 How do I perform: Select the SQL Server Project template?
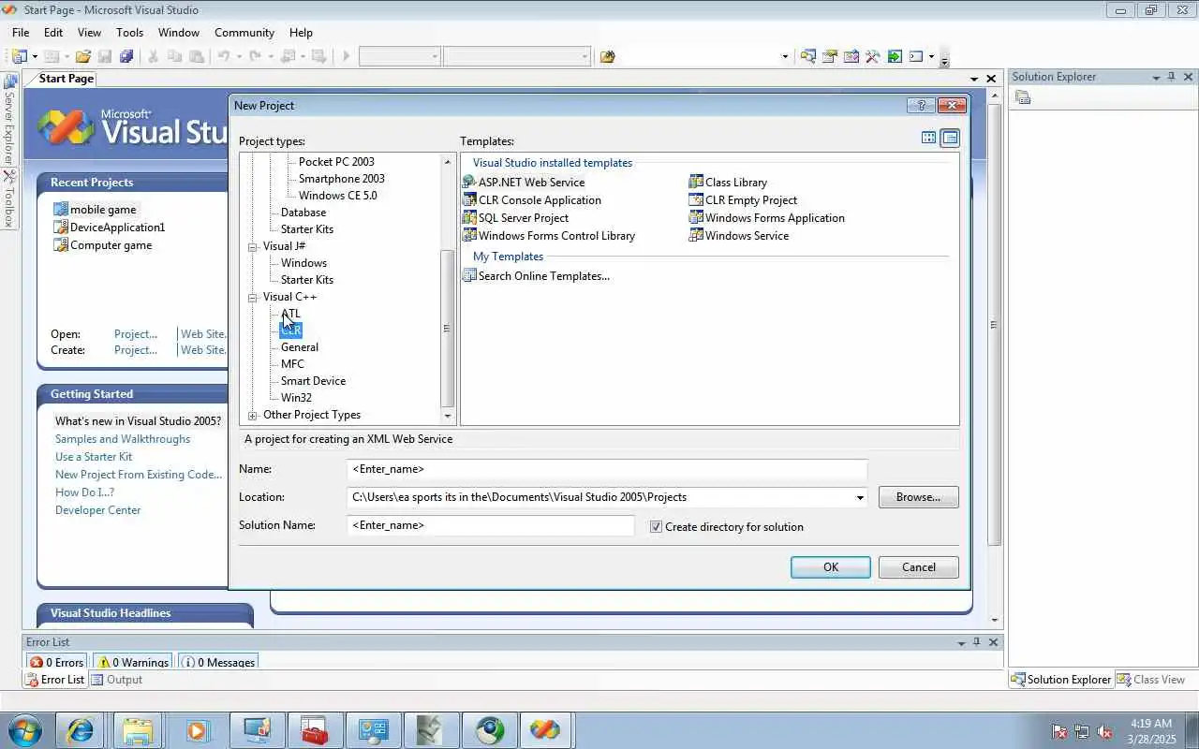tap(516, 218)
